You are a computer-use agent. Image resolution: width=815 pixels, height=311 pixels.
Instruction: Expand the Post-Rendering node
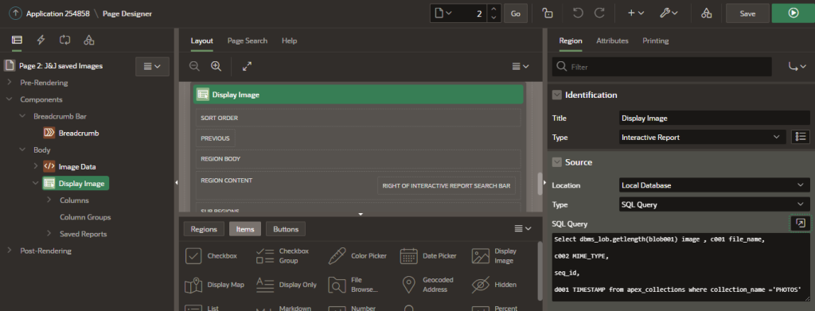click(10, 251)
